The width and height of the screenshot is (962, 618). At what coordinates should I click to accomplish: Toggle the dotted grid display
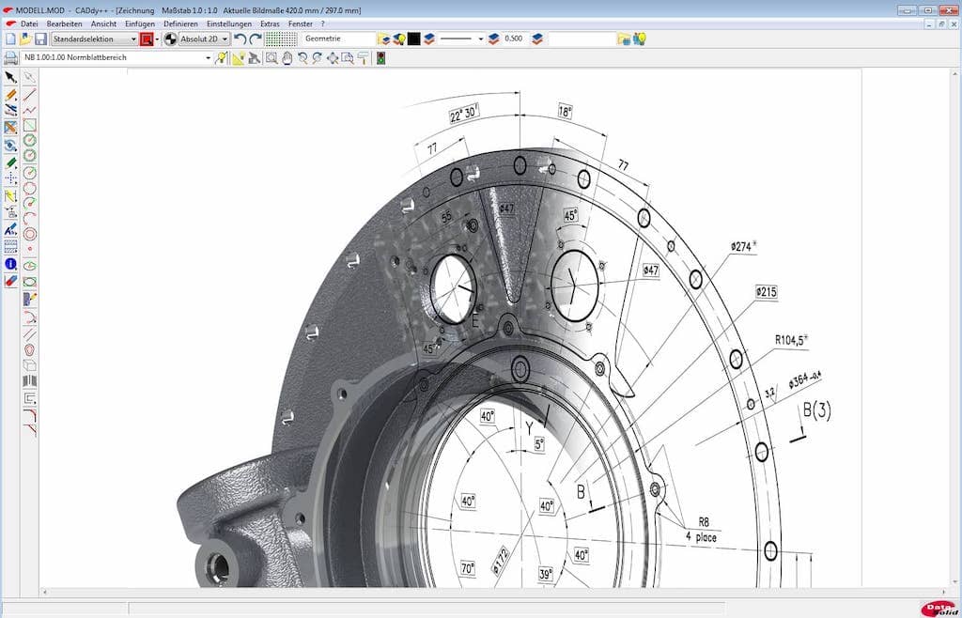[280, 39]
